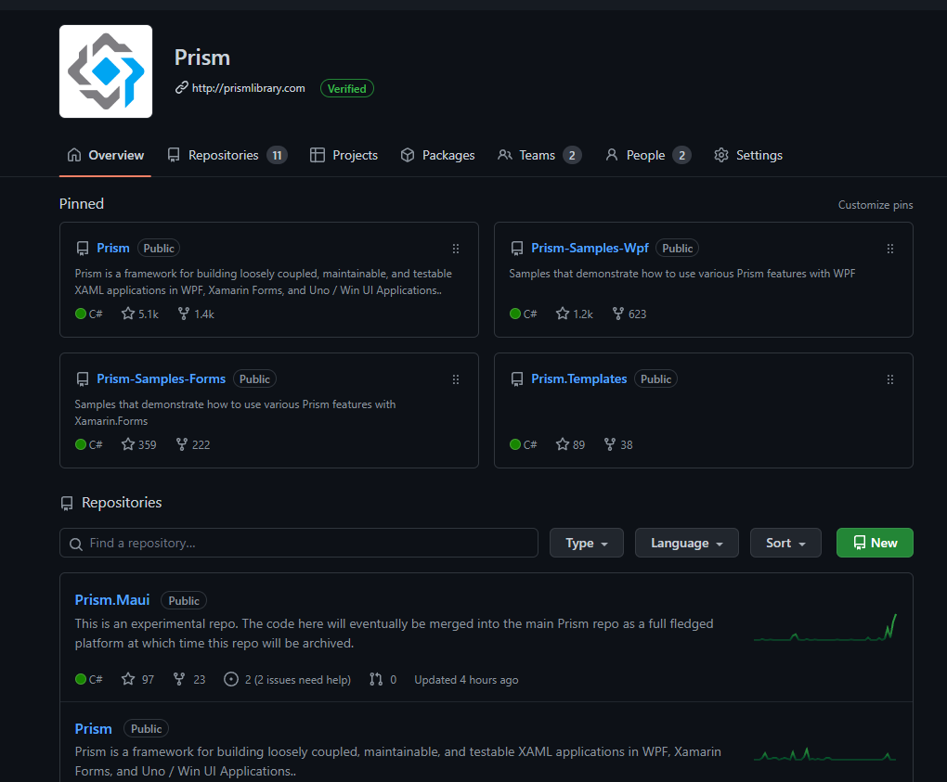Open the Settings gear tab of the organization
Viewport: 947px width, 782px height.
[747, 155]
